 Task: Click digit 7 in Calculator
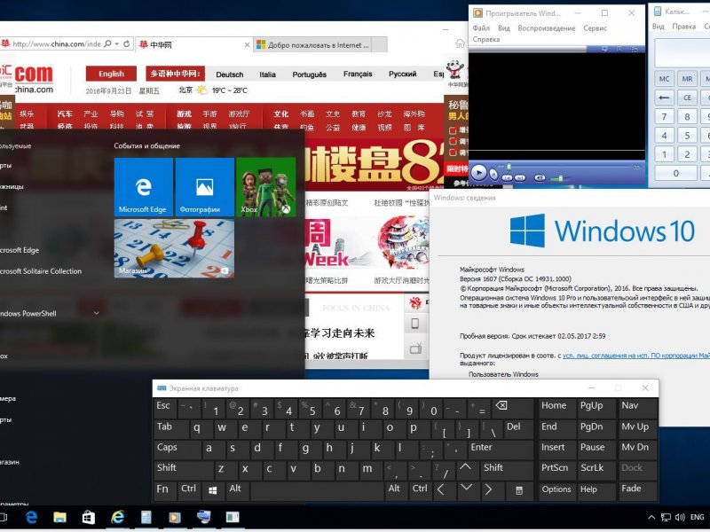pyautogui.click(x=664, y=117)
